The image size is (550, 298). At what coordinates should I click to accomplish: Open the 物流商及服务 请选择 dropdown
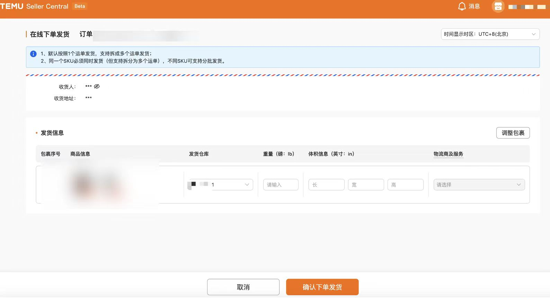click(x=479, y=185)
